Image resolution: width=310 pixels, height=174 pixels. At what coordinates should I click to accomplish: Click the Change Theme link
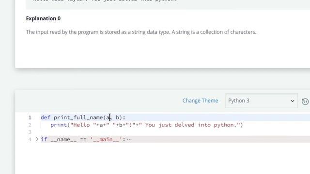[200, 101]
